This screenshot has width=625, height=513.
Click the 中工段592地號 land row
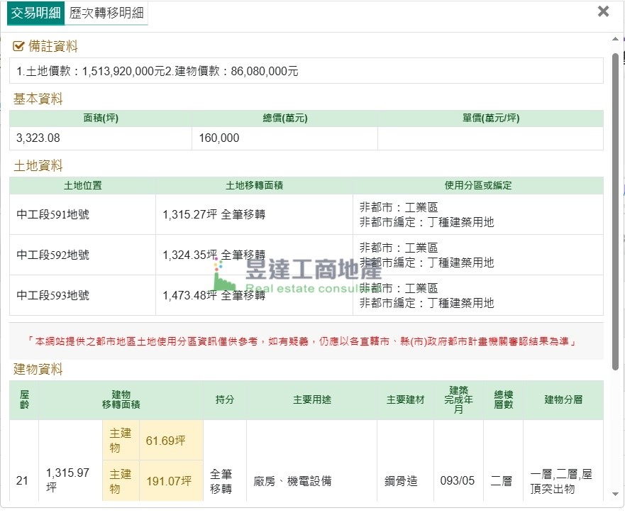53,255
